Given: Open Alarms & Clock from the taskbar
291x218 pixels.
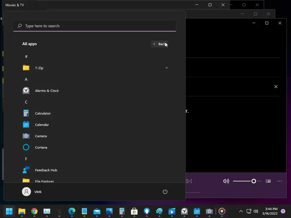Looking at the screenshot, I should [184, 211].
